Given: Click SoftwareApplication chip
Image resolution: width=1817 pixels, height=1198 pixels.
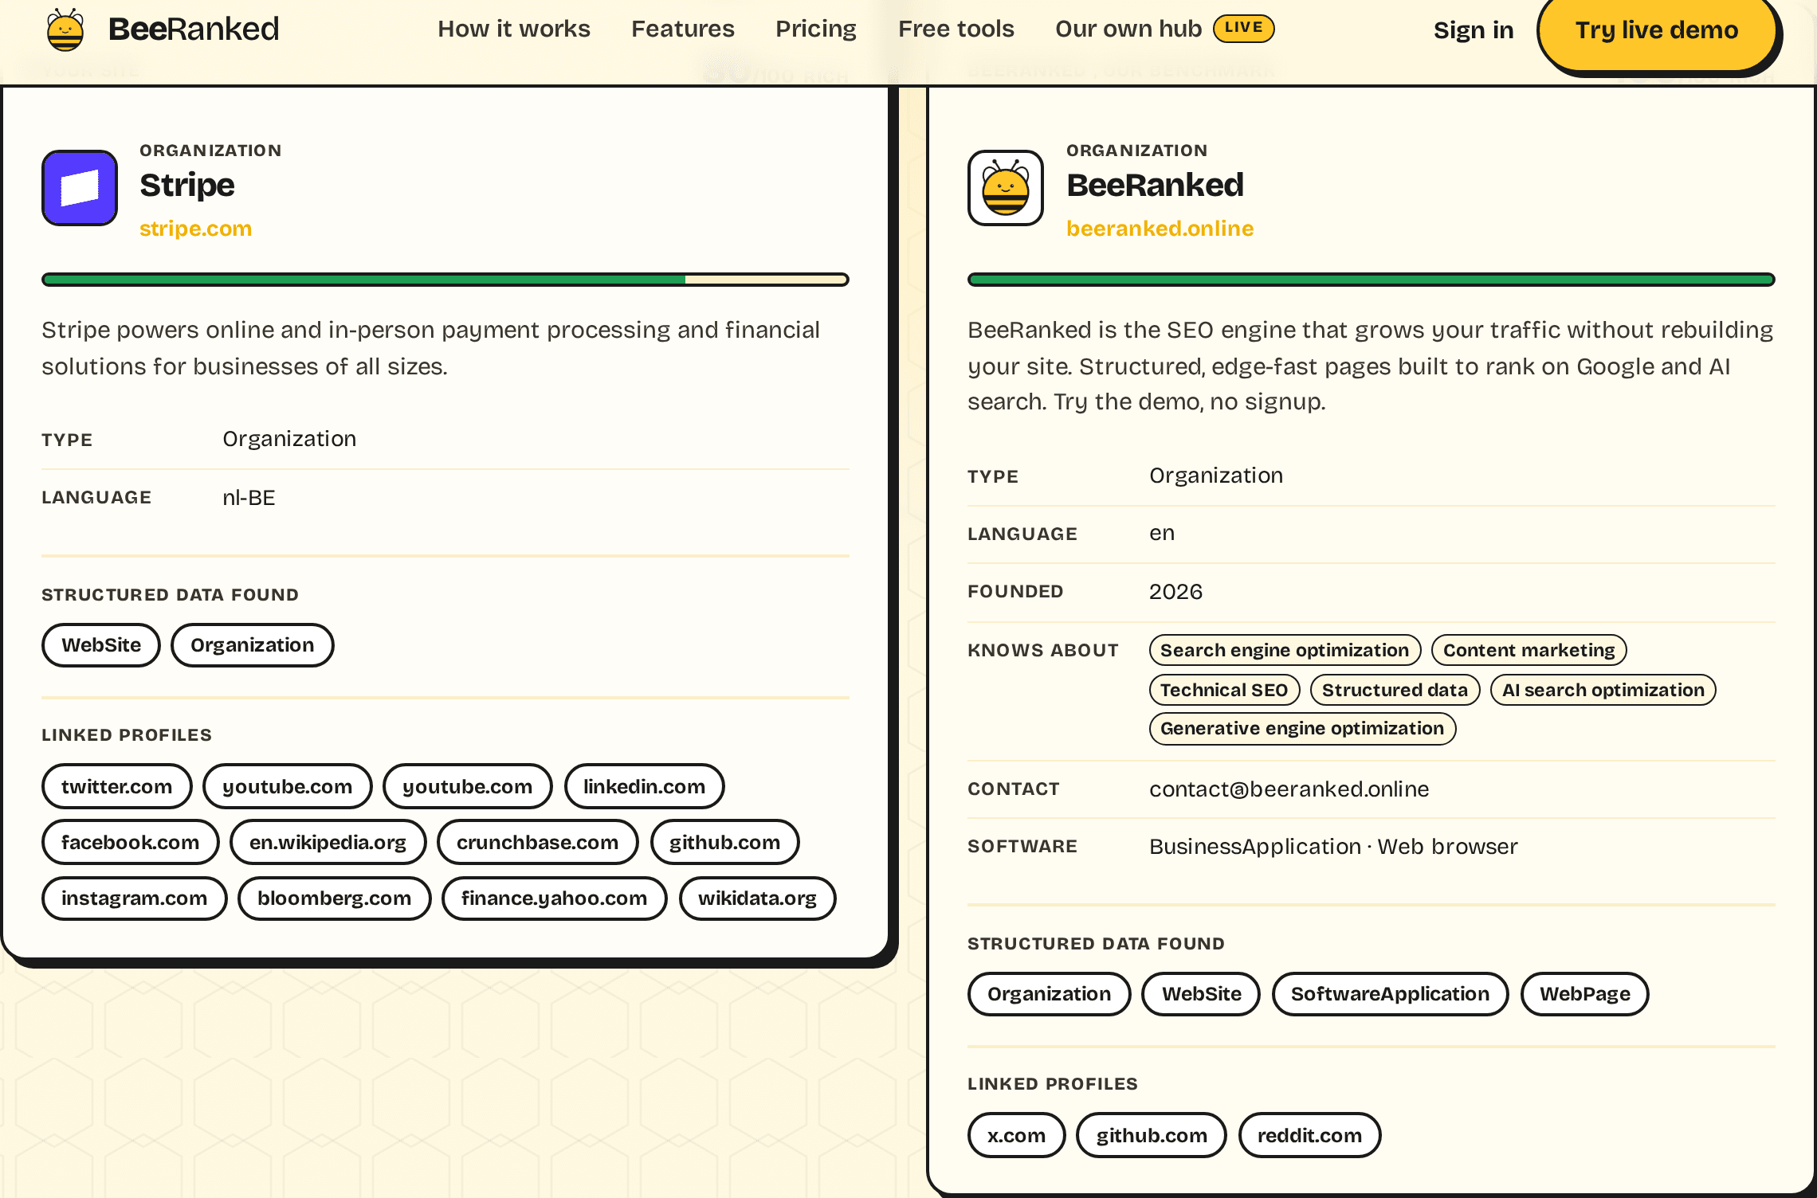Looking at the screenshot, I should click(1391, 994).
